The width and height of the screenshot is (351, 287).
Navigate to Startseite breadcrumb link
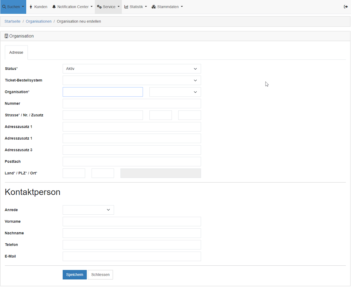coord(12,21)
